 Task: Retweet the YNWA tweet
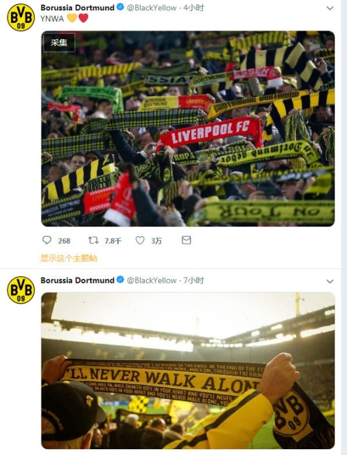(93, 240)
